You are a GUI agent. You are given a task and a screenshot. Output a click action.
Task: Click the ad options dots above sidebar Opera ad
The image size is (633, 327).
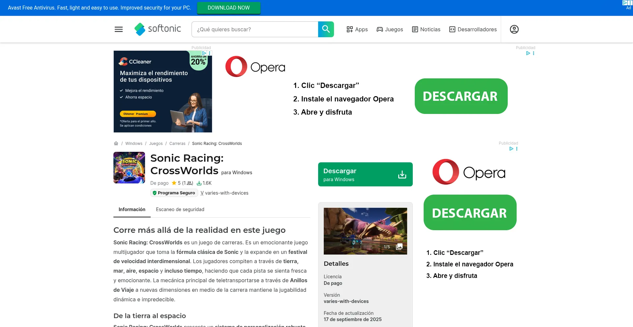[517, 149]
